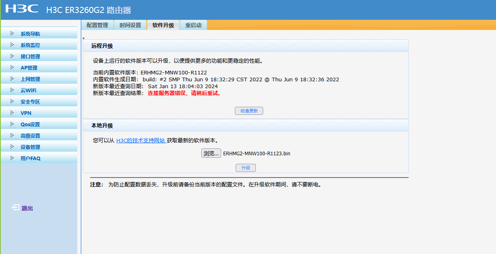Click the arrow icon beside 用户FAQ
496x254 pixels.
click(12, 158)
